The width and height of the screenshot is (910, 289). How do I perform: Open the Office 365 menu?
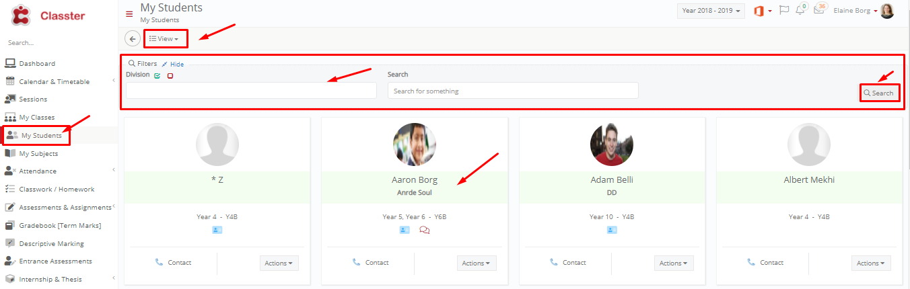point(762,11)
